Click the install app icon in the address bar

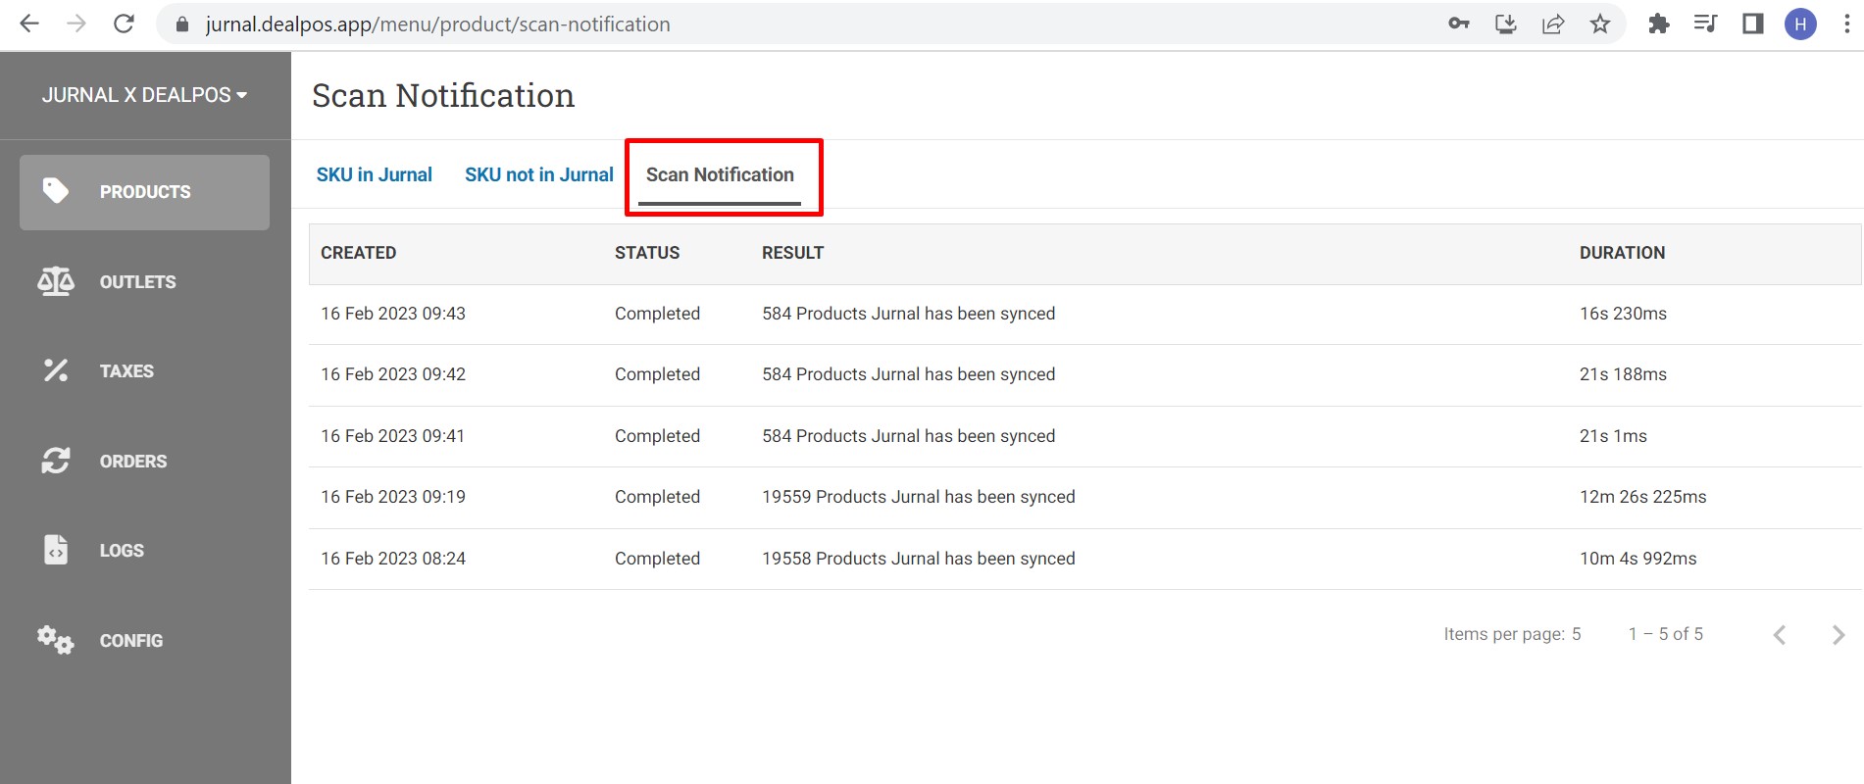point(1506,24)
